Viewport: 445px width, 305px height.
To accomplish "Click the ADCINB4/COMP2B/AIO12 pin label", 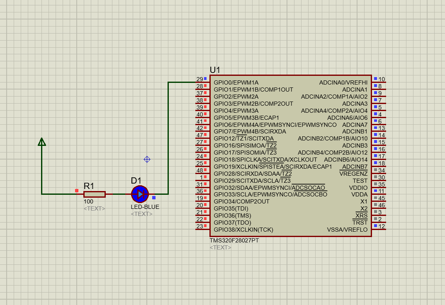I will pyautogui.click(x=333, y=152).
